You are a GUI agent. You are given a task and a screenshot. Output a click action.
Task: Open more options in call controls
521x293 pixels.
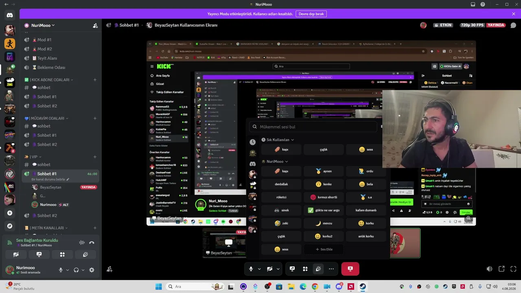click(331, 269)
